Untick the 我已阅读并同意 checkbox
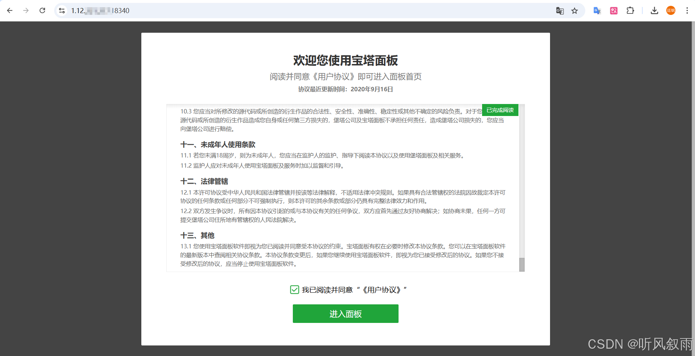Viewport: 695px width, 356px height. point(295,289)
